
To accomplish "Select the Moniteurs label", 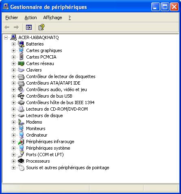I will coord(36,129).
